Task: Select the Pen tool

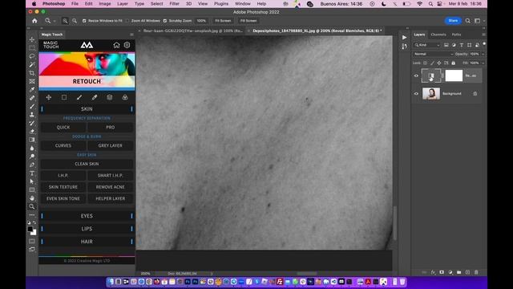Action: pos(32,165)
